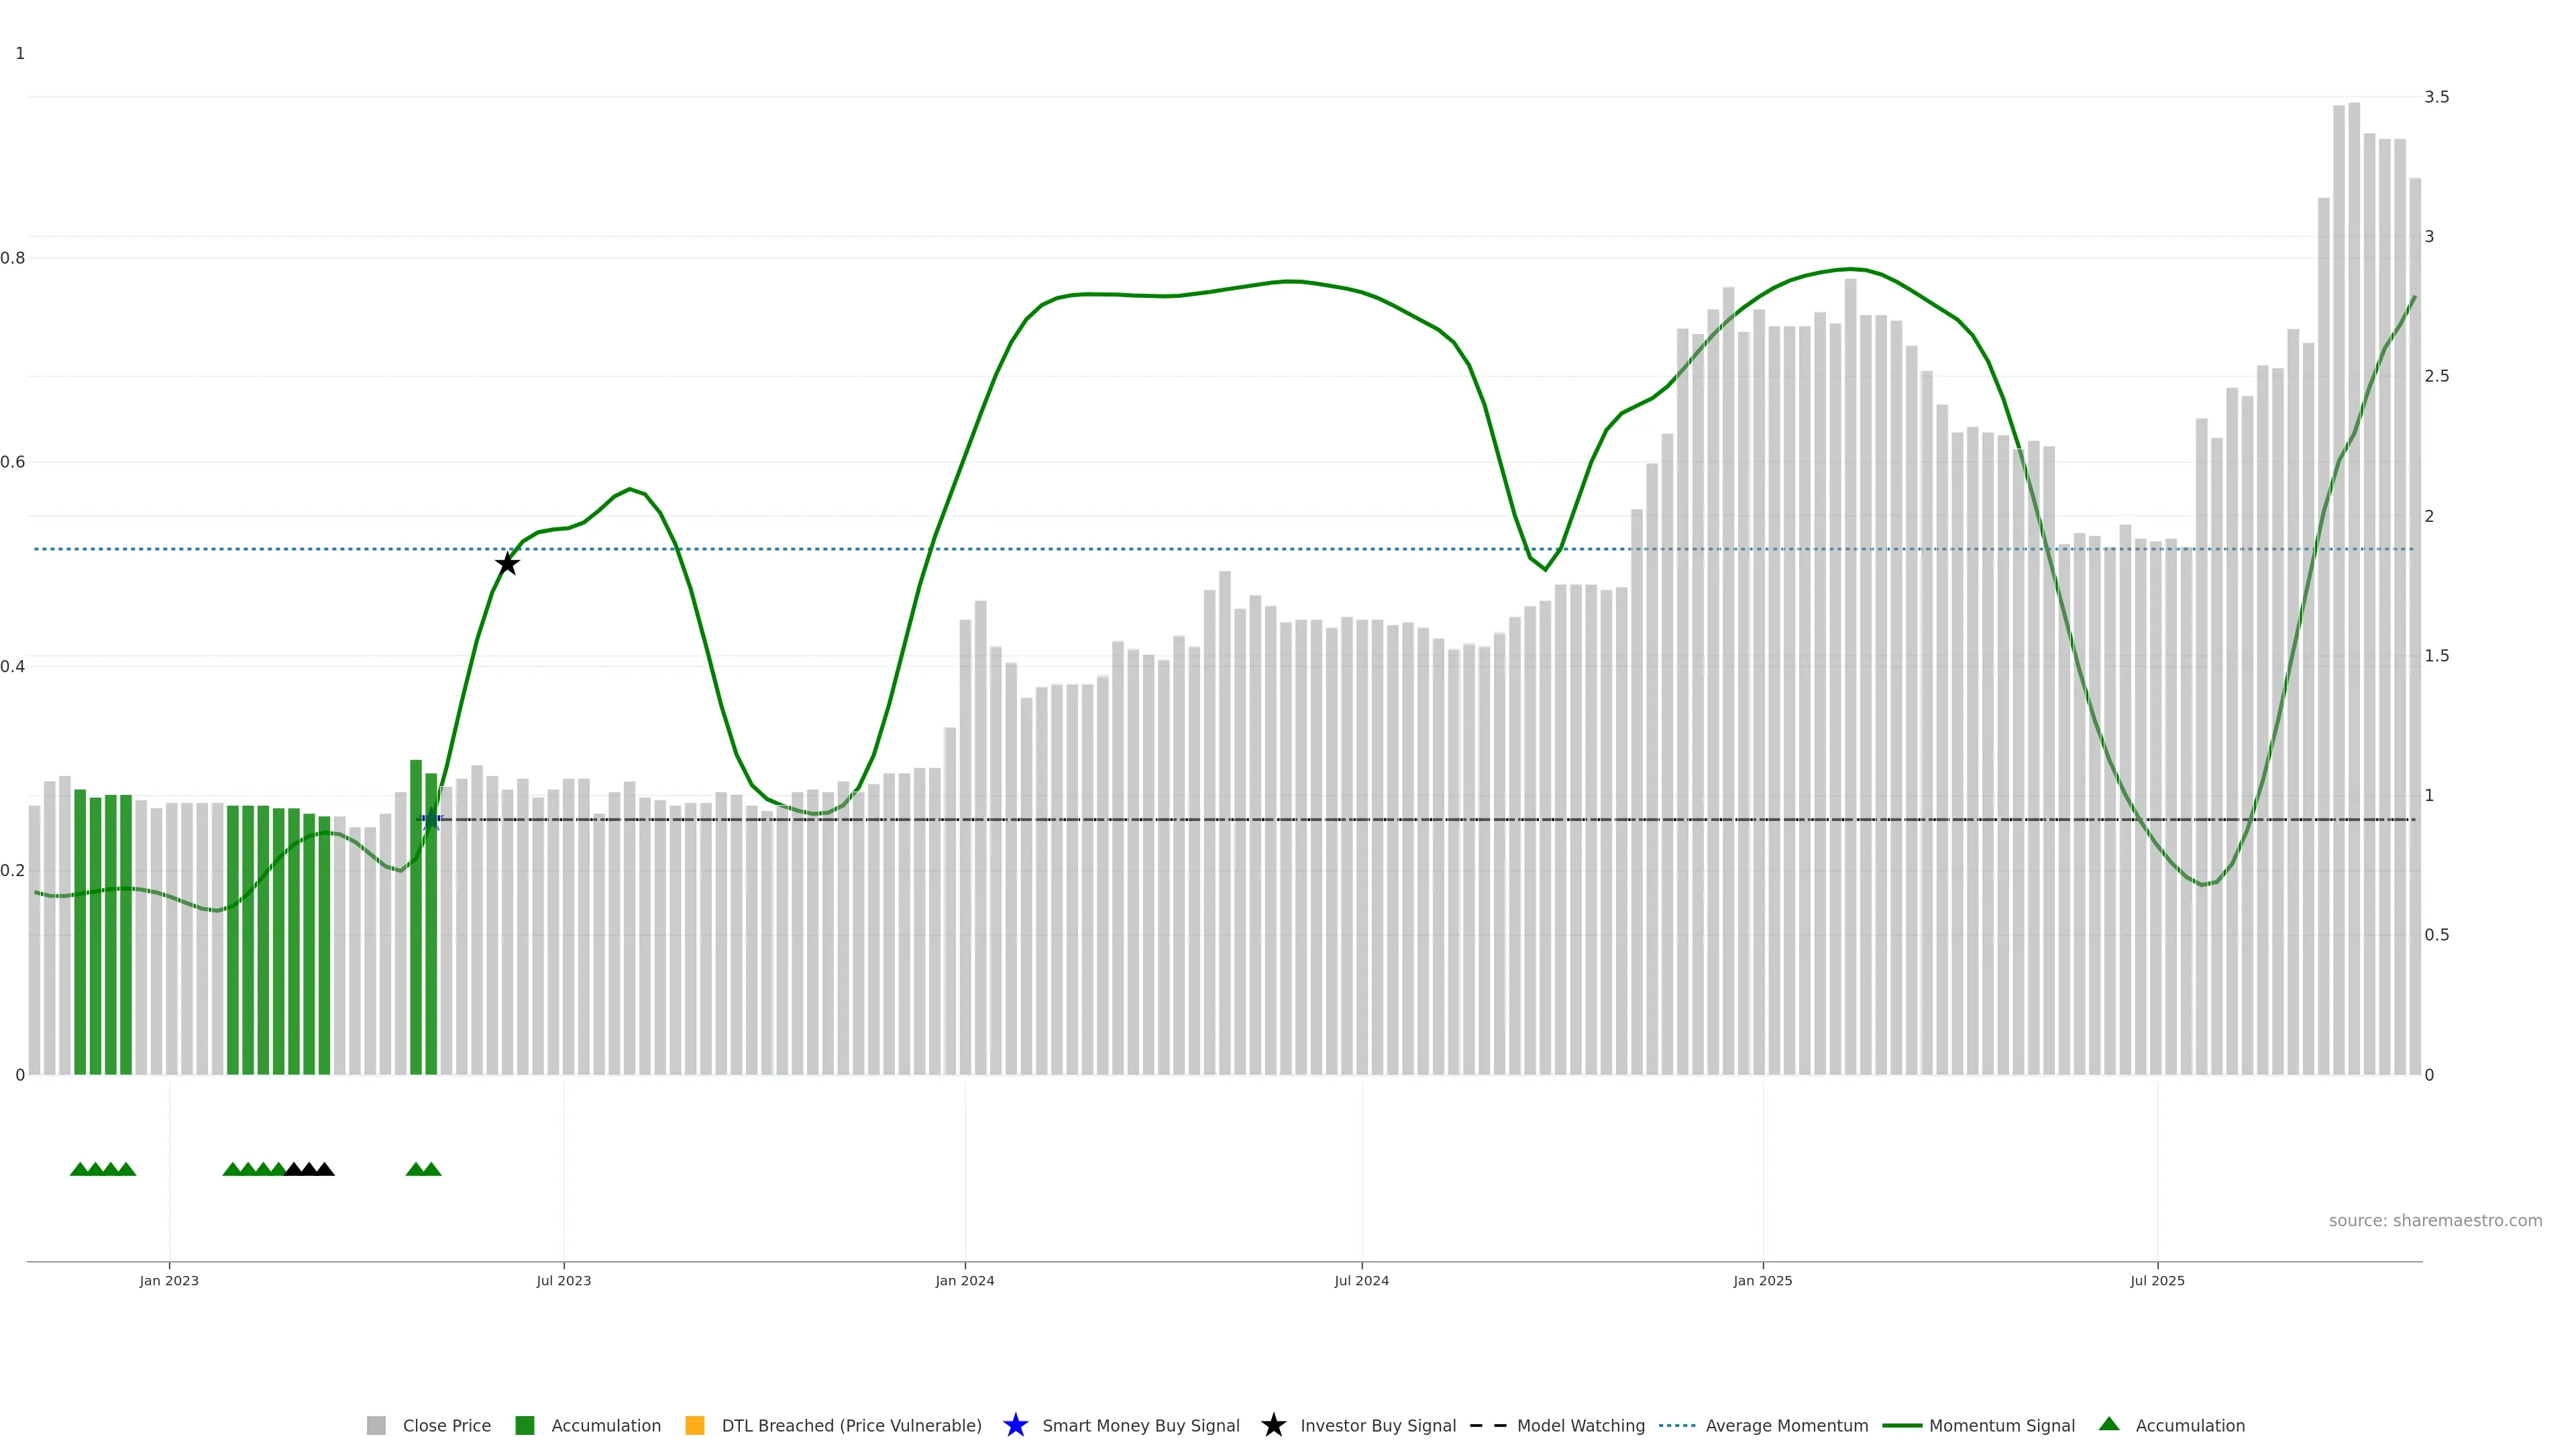Click the orange DTL Breached legend swatch

click(x=694, y=1425)
